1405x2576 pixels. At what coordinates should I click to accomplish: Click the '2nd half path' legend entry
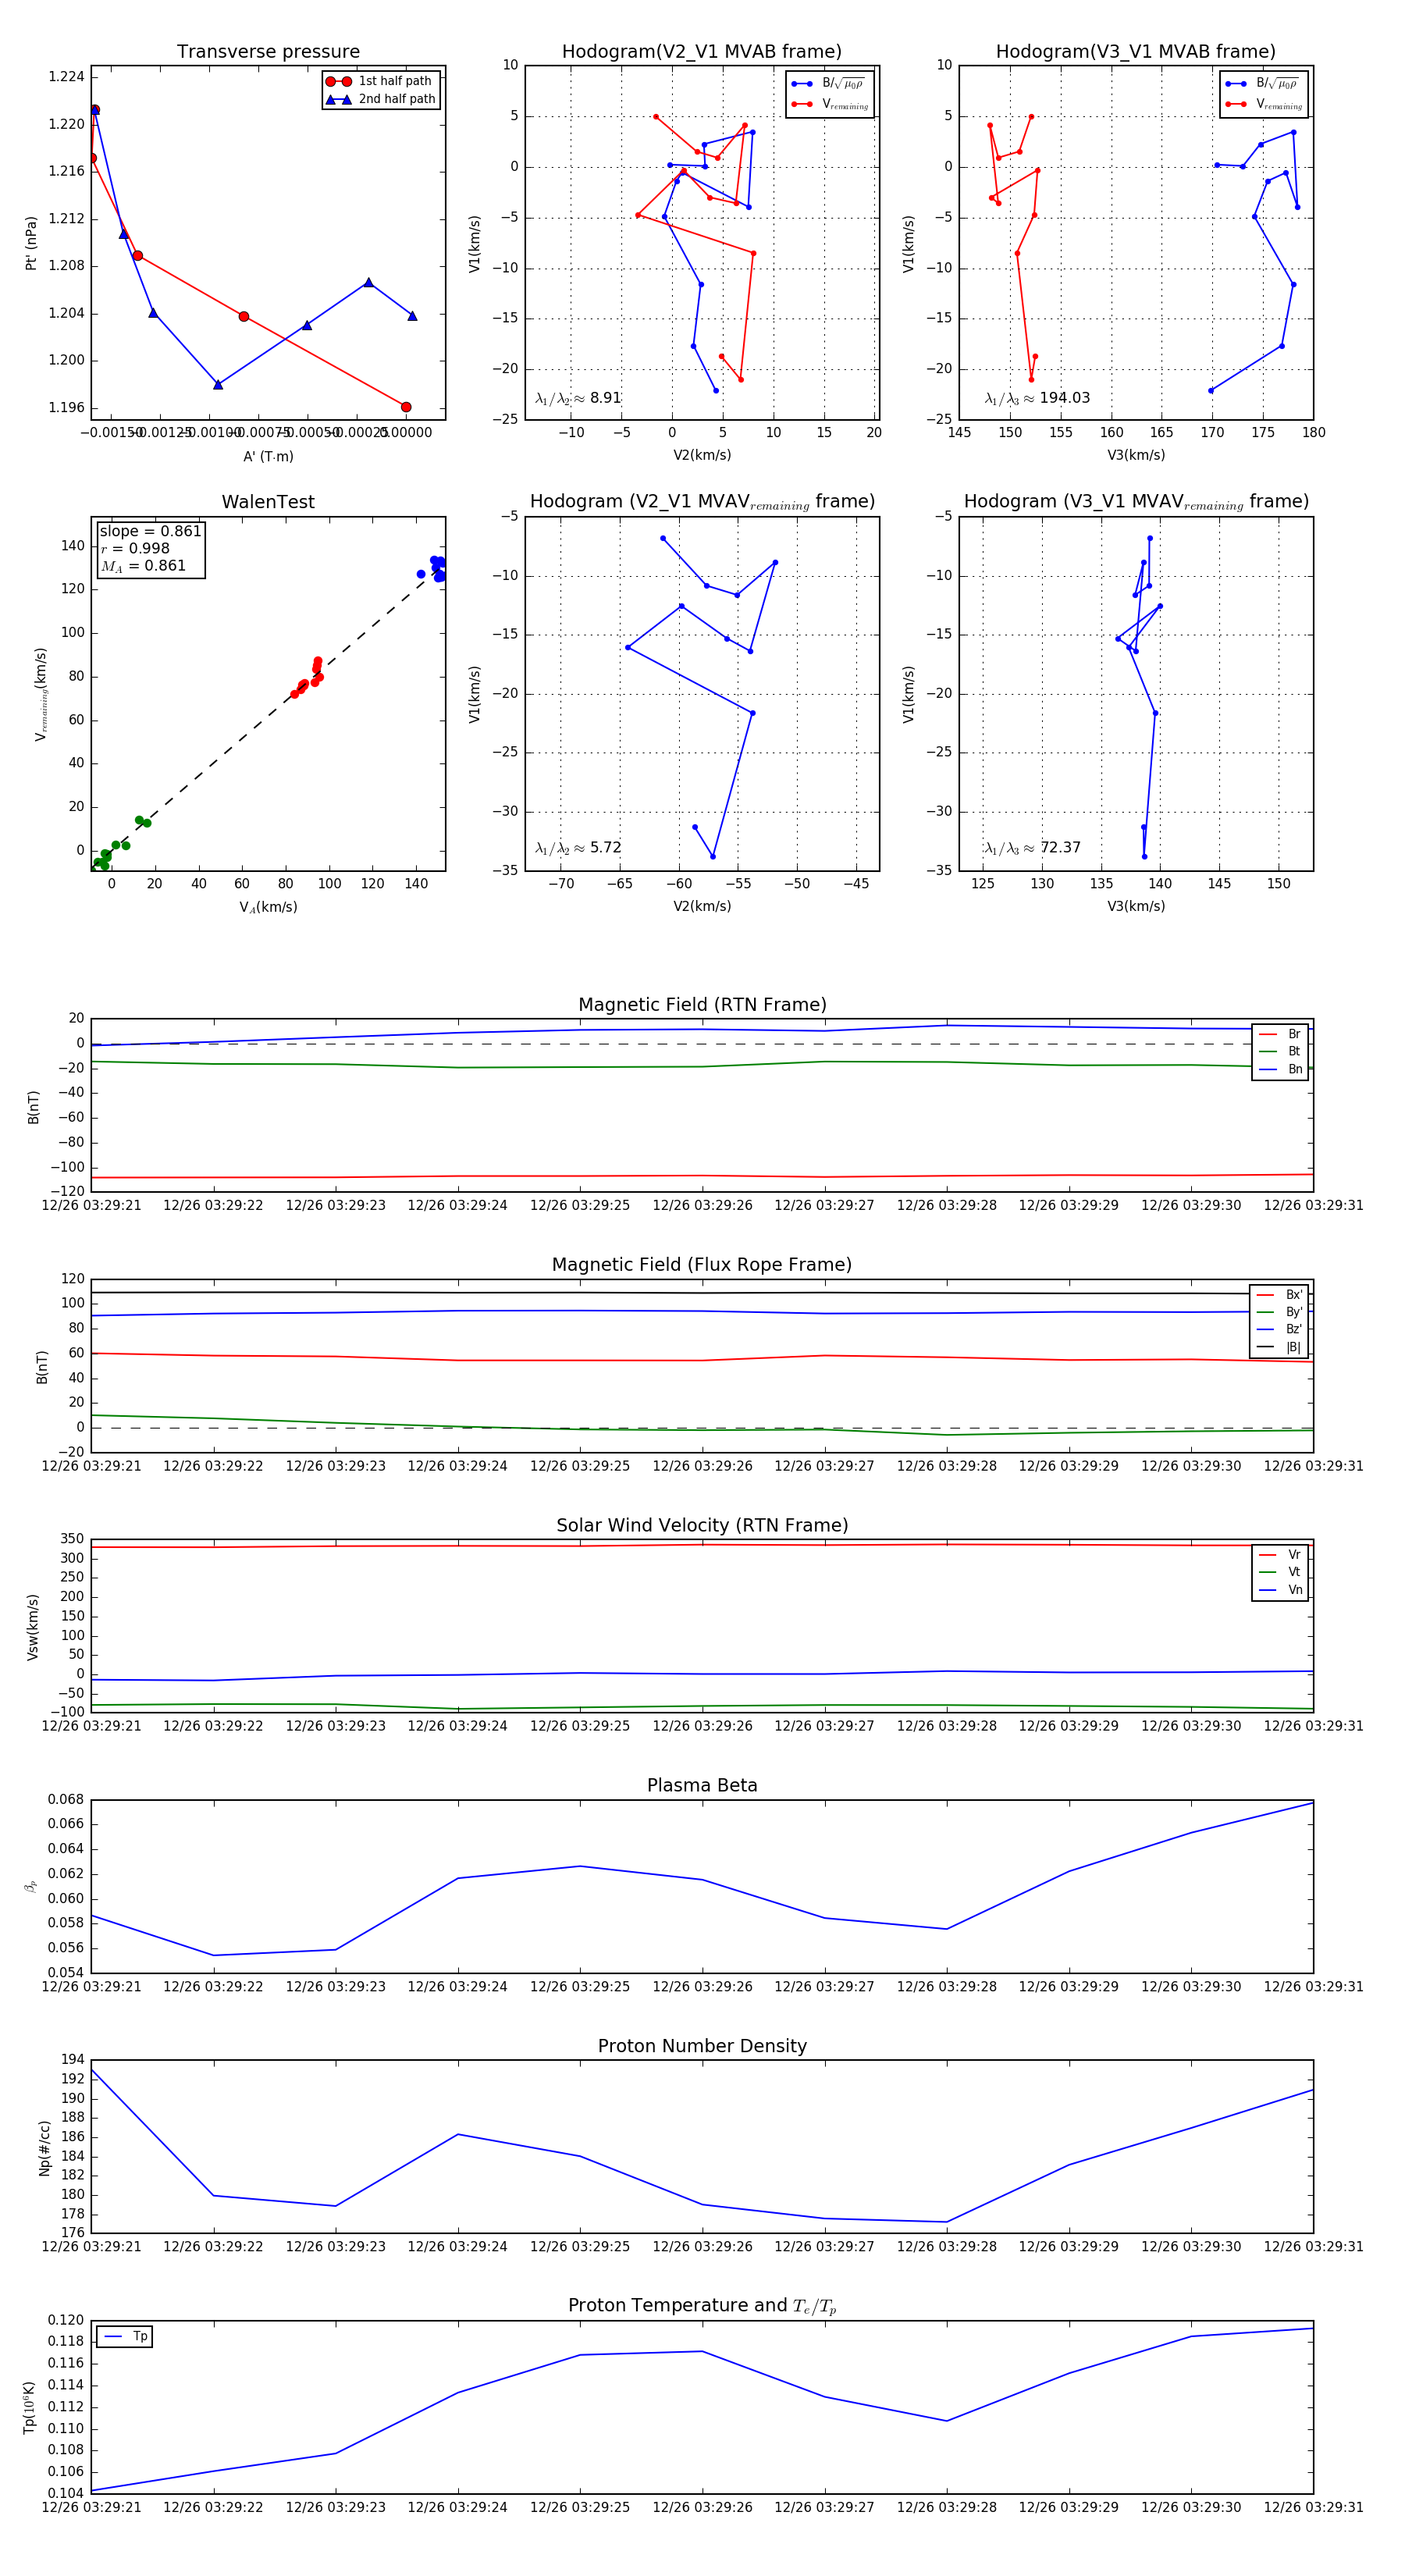381,99
